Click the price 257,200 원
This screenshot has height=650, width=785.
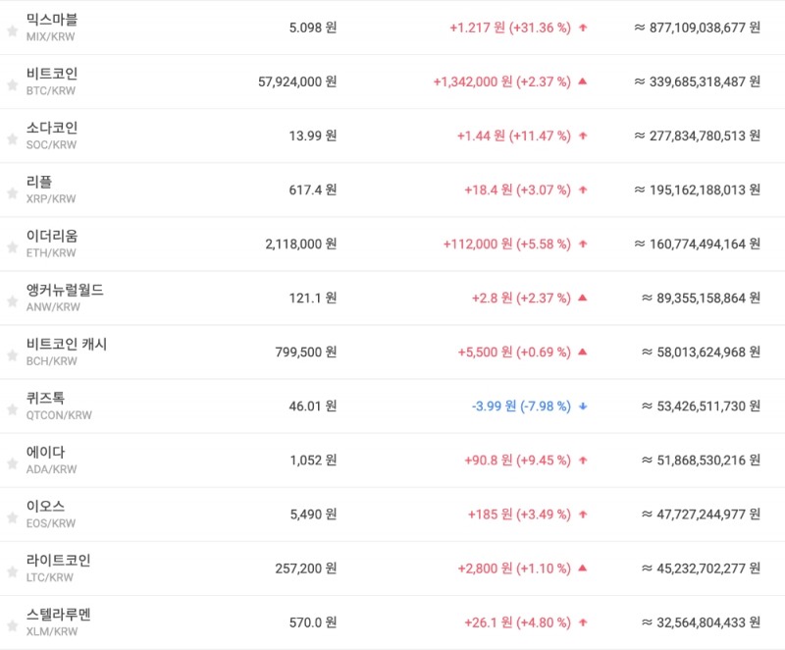click(x=306, y=569)
